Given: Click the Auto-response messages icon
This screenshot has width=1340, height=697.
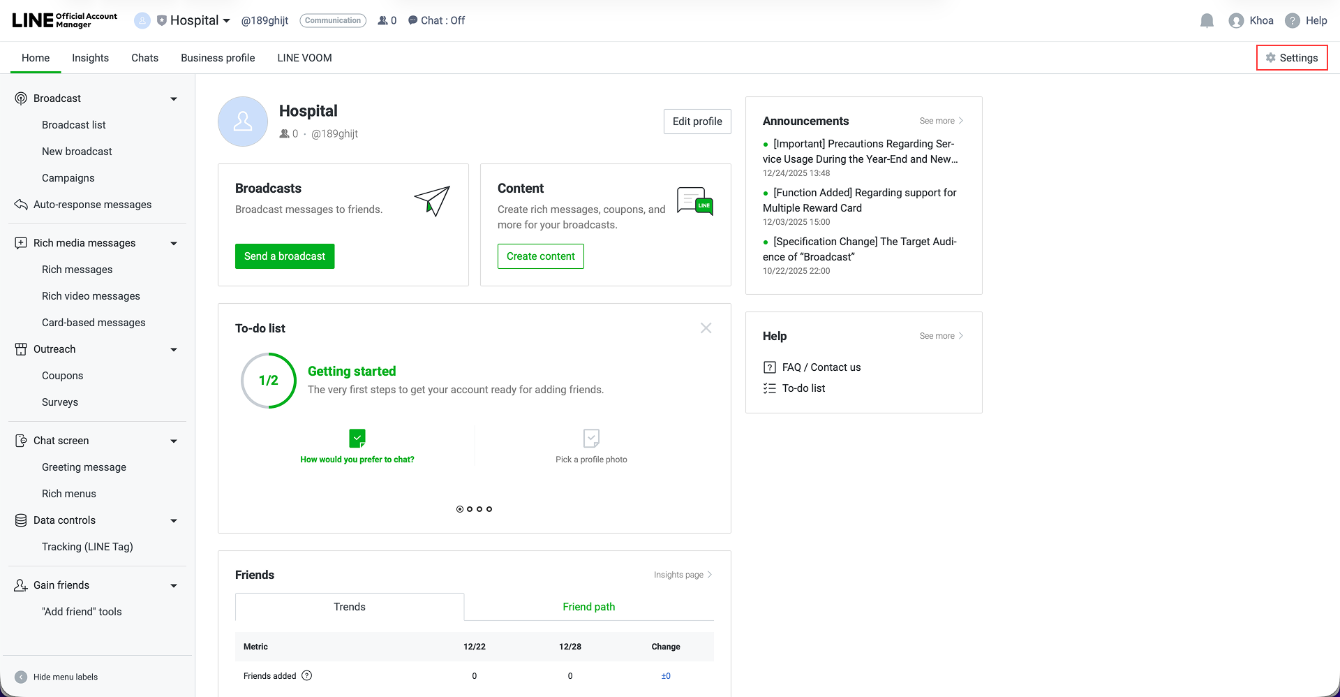Looking at the screenshot, I should pyautogui.click(x=20, y=204).
